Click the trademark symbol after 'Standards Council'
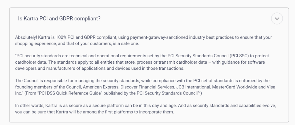The image size is (295, 125). click(199, 92)
